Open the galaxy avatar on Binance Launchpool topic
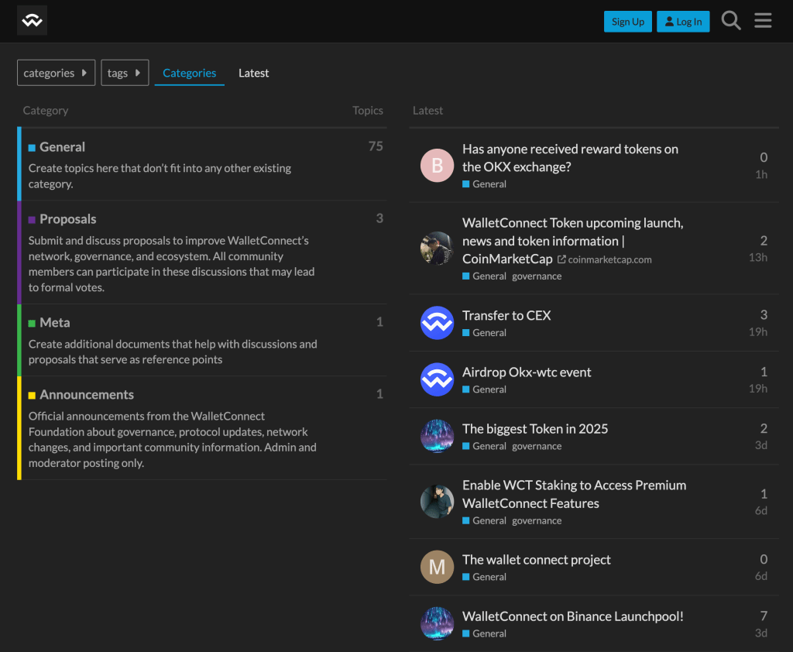Screen dimensions: 793x652 pos(437,623)
